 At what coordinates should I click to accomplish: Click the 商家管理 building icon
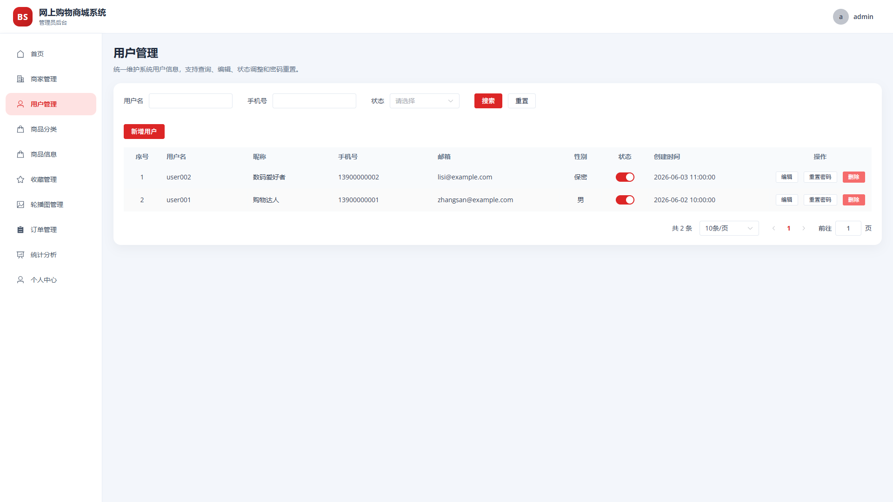coord(20,79)
